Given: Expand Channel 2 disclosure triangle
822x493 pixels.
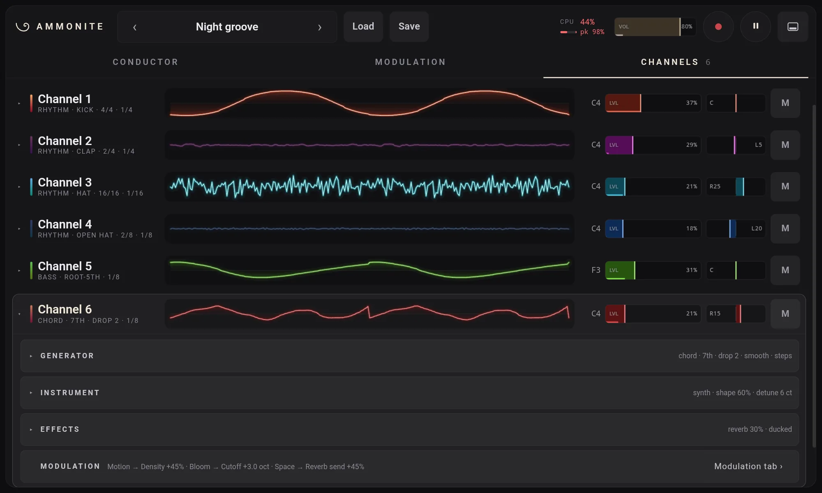Looking at the screenshot, I should (x=19, y=145).
